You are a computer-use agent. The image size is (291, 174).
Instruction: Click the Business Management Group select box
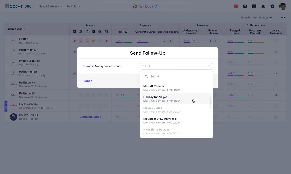pos(176,66)
